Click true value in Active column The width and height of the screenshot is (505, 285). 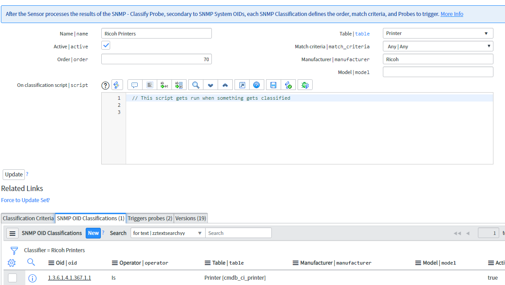click(x=493, y=277)
